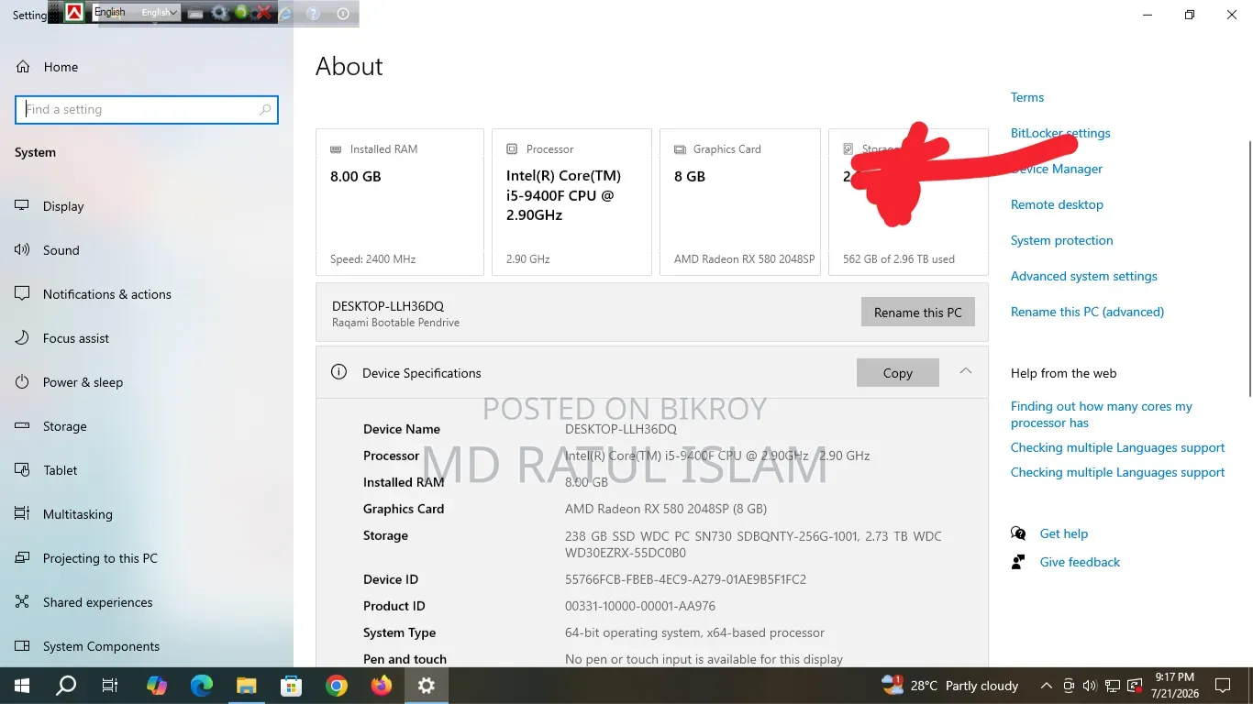Image resolution: width=1253 pixels, height=704 pixels.
Task: Open Chrome from the taskbar
Action: click(x=337, y=686)
